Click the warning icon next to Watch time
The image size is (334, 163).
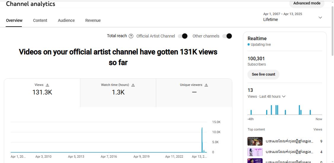[x=133, y=85]
